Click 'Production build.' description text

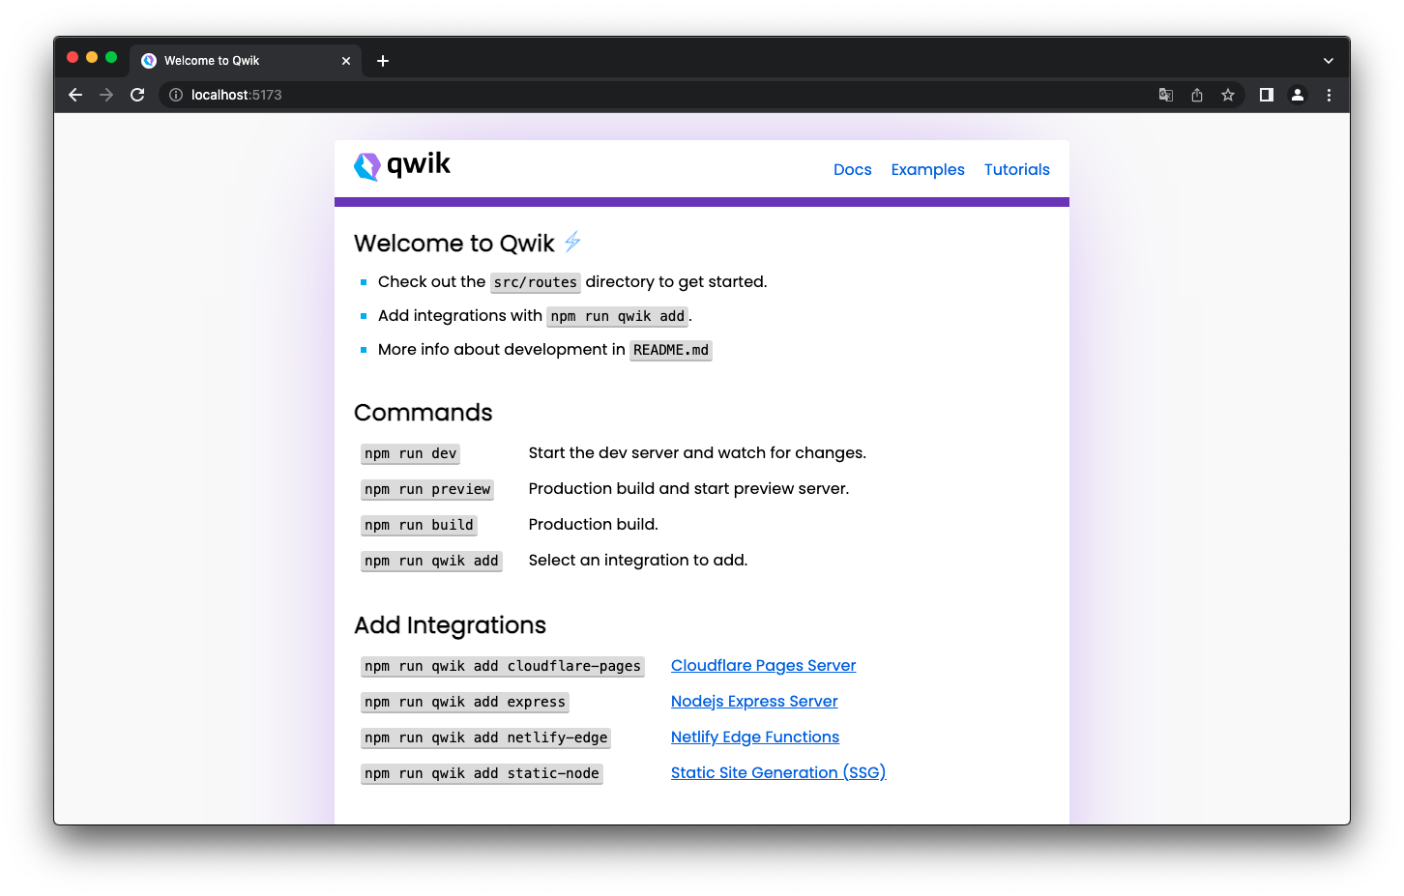[594, 524]
